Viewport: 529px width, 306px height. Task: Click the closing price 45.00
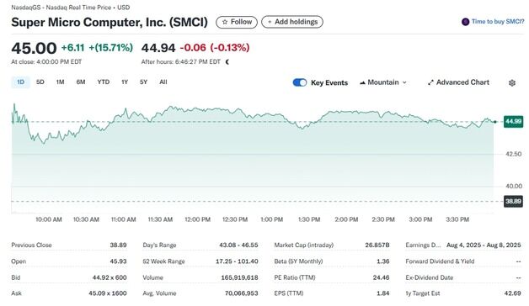coord(34,48)
